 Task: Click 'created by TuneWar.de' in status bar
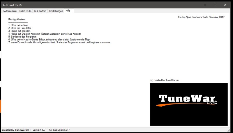click(x=15, y=130)
